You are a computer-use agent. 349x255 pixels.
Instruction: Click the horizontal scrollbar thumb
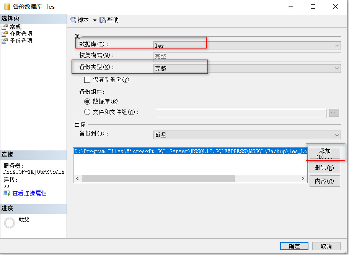(x=158, y=178)
